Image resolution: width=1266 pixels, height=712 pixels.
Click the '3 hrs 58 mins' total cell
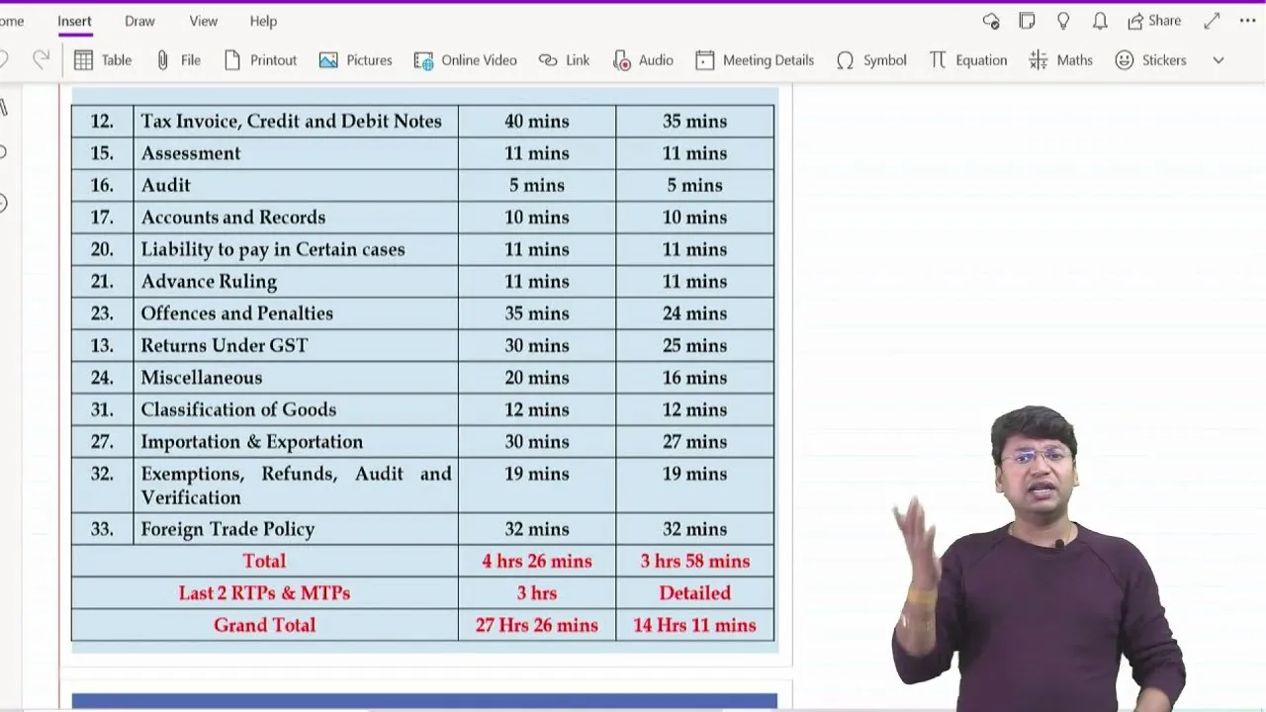[x=694, y=561]
